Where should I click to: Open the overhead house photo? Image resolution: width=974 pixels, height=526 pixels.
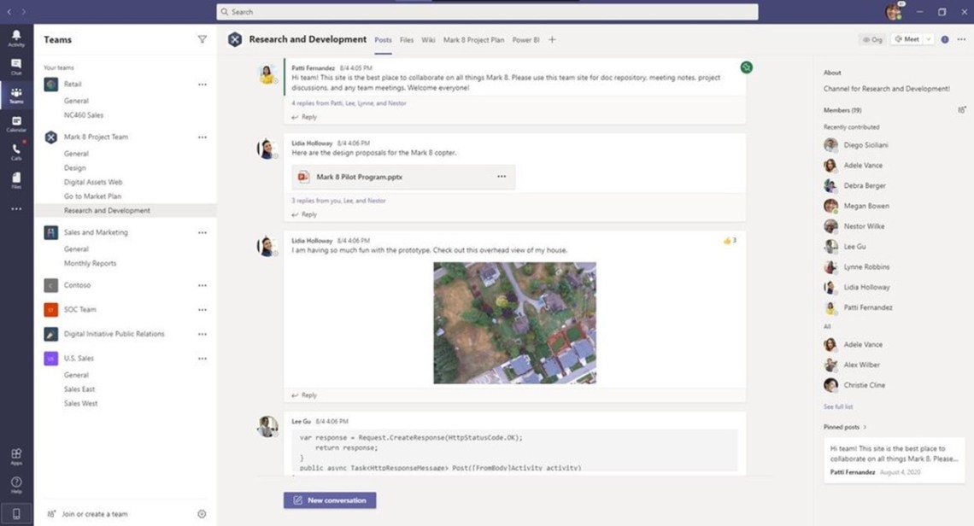pos(514,323)
